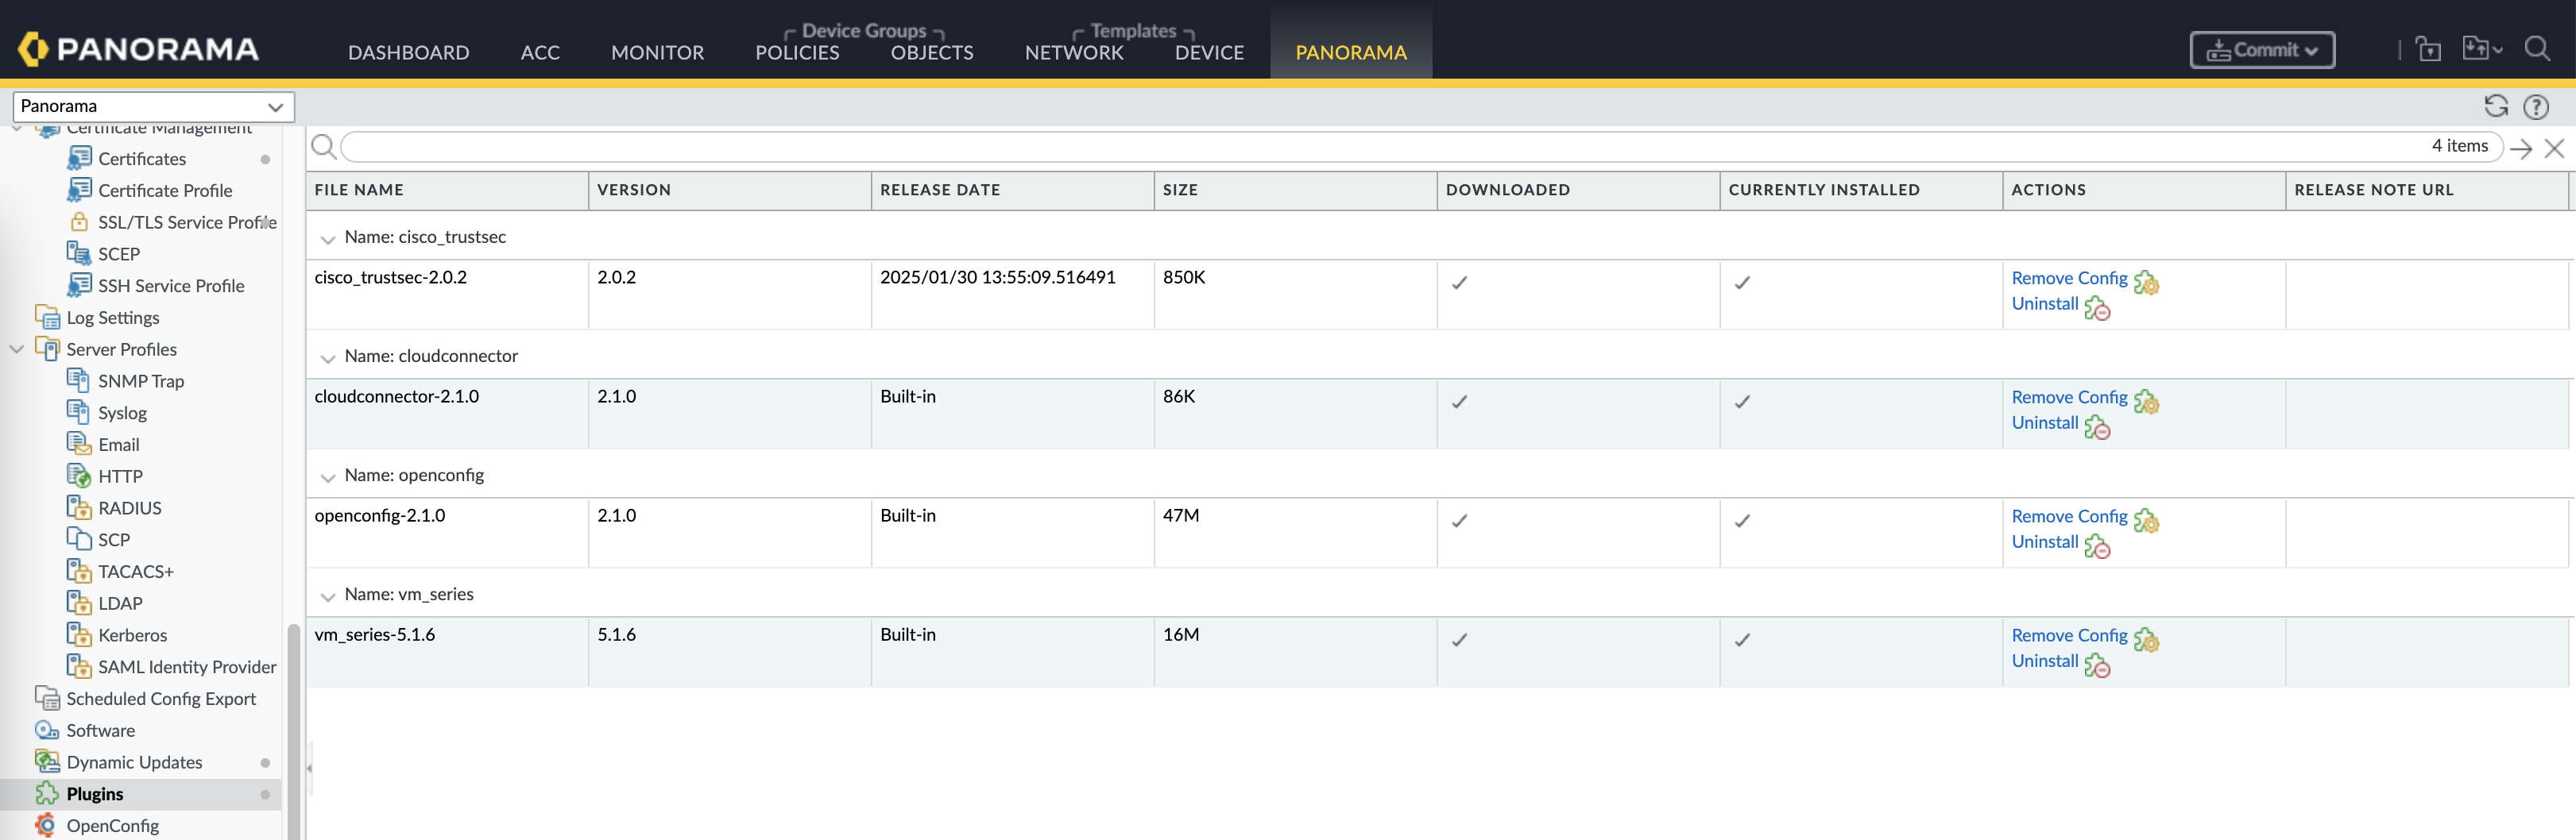Click the global search magnifier icon
Screen dimensions: 2576x840
coord(2536,48)
